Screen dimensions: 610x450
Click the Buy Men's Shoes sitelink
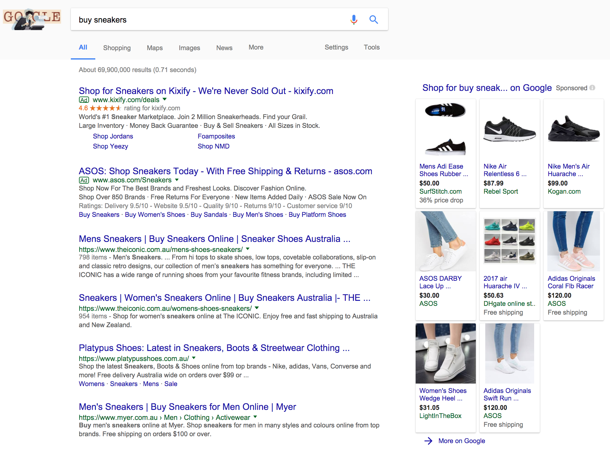[x=258, y=215]
